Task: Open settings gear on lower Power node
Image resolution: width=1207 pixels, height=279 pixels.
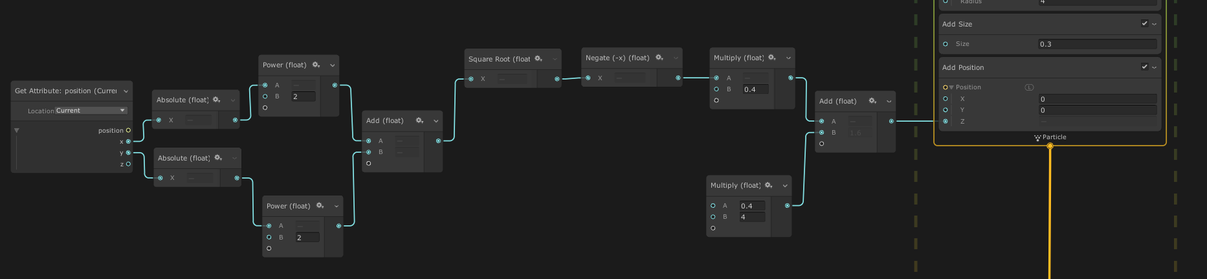Action: [x=320, y=206]
